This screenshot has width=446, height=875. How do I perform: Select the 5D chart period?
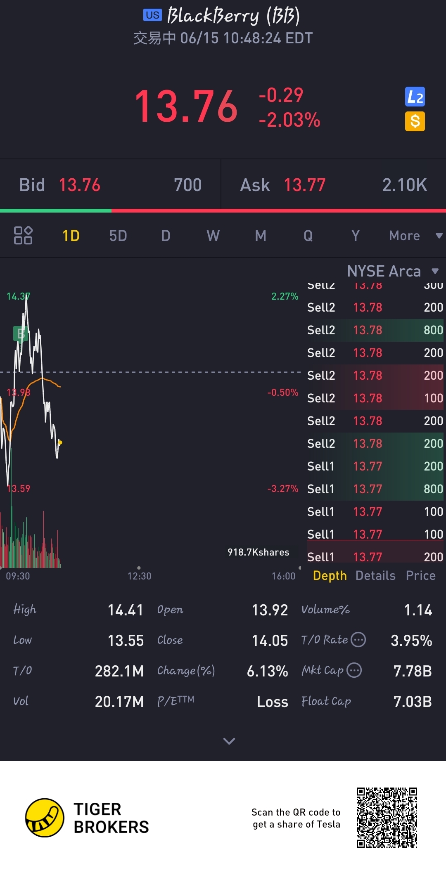point(118,236)
